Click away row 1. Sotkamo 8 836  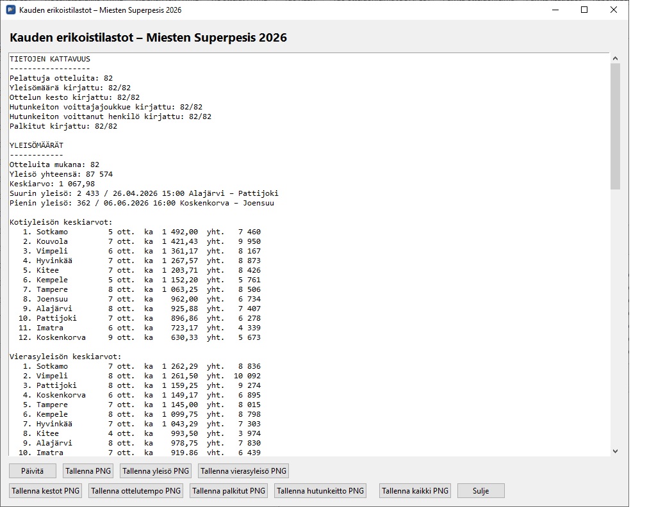pyautogui.click(x=142, y=367)
